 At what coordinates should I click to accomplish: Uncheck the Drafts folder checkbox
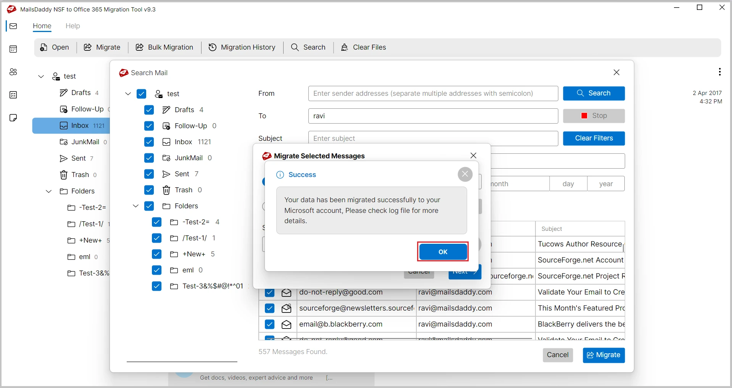pos(149,110)
